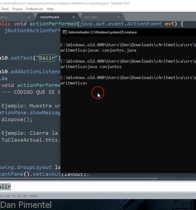Switch to the principal.js tab
Image resolution: width=196 pixels, height=210 pixels.
click(x=92, y=17)
